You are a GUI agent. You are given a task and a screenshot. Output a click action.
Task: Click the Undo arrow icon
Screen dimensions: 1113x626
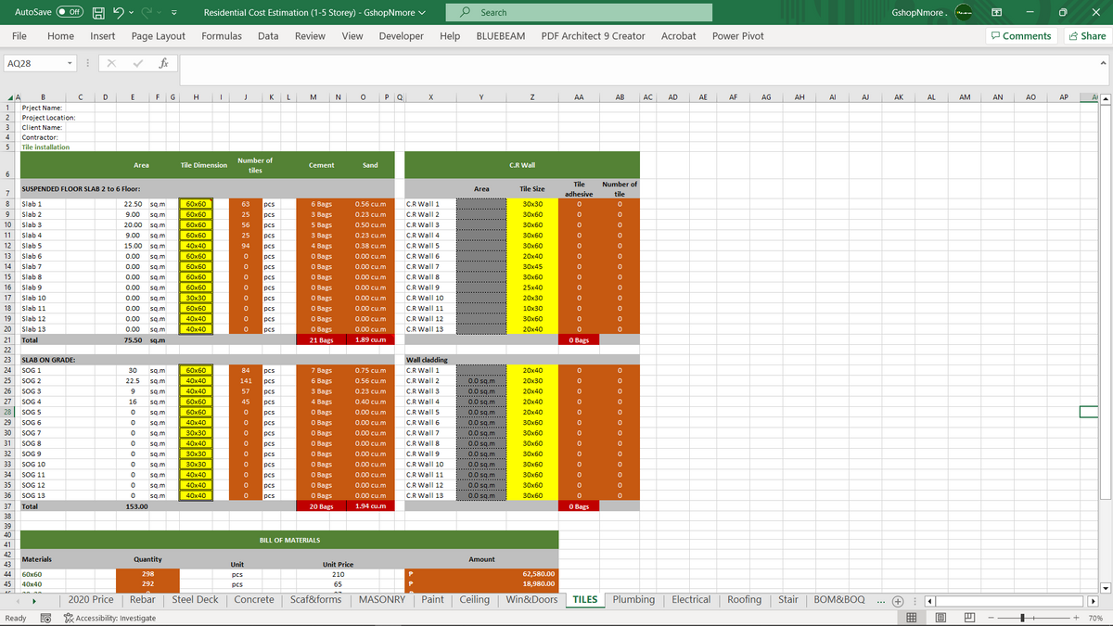[120, 13]
